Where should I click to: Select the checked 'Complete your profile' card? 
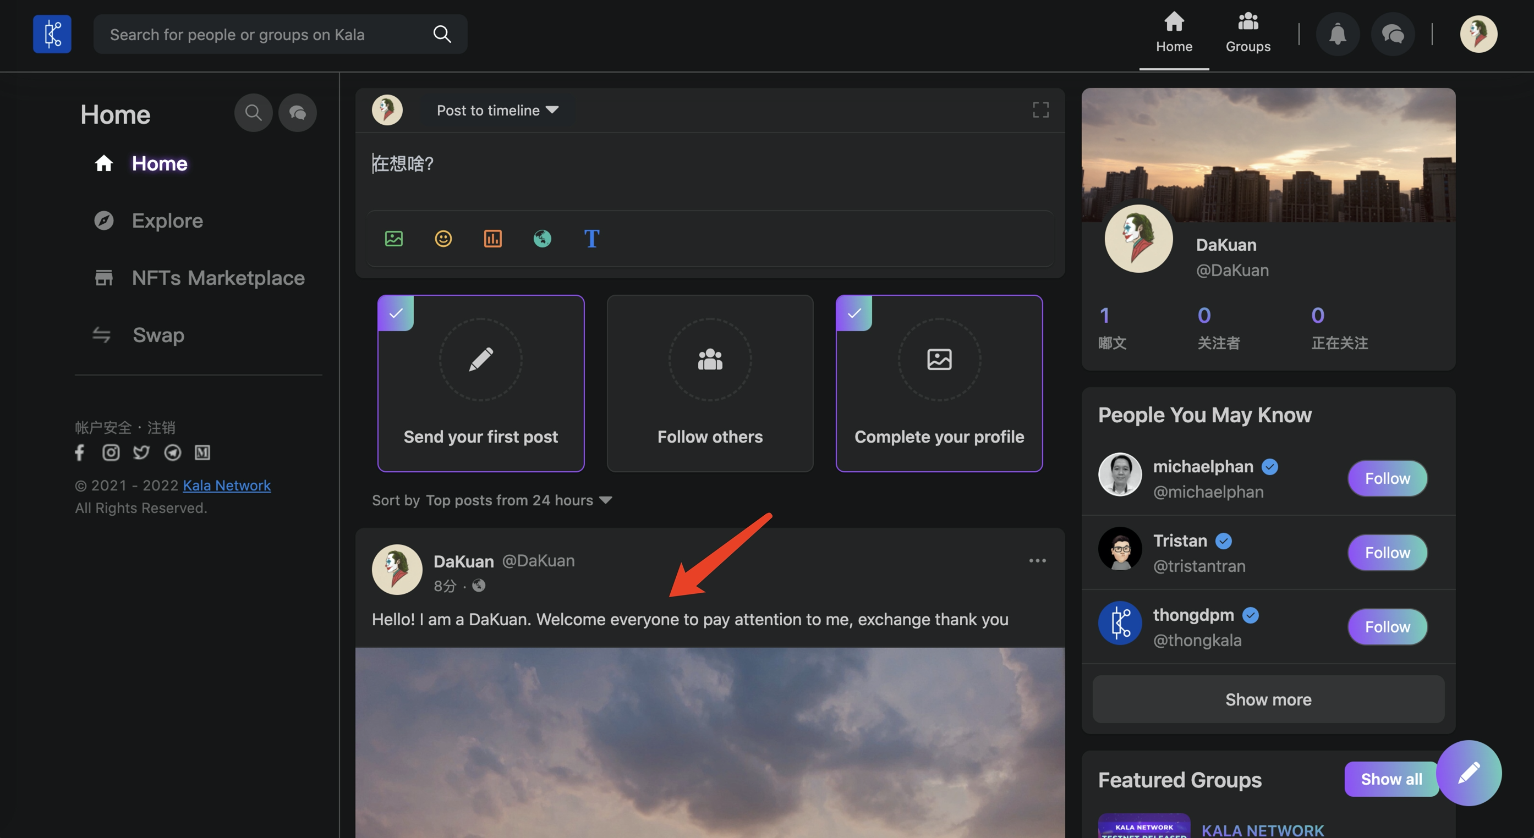click(939, 383)
